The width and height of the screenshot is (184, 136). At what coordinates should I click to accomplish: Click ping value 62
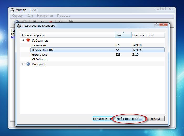117,45
